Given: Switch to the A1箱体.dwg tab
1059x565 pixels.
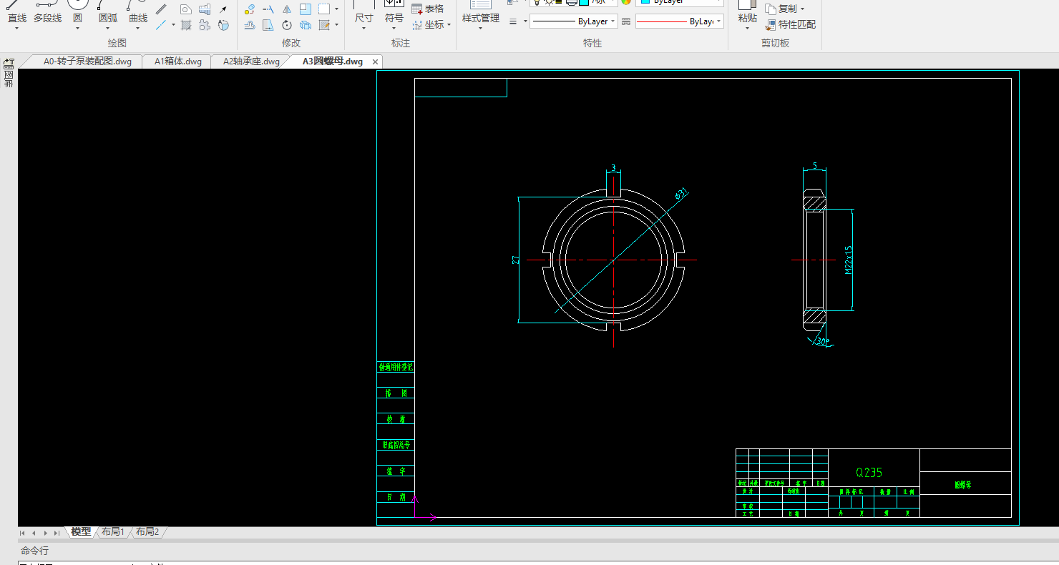Looking at the screenshot, I should (177, 62).
